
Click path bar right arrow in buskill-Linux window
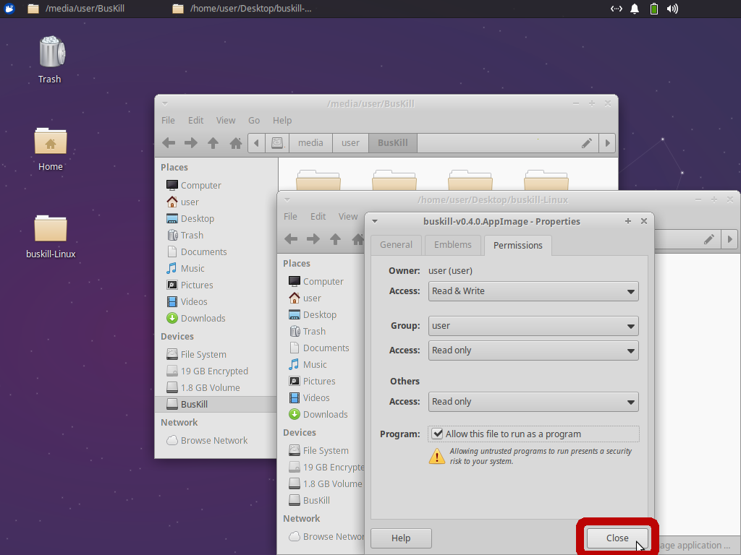click(x=729, y=239)
